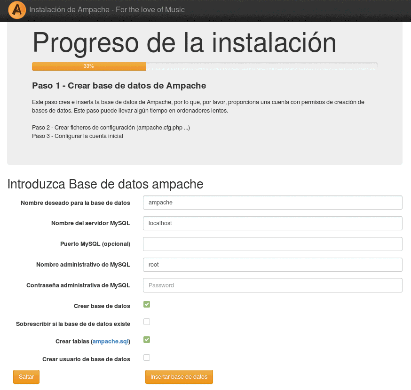Open the ampache.sql link

tap(111, 341)
